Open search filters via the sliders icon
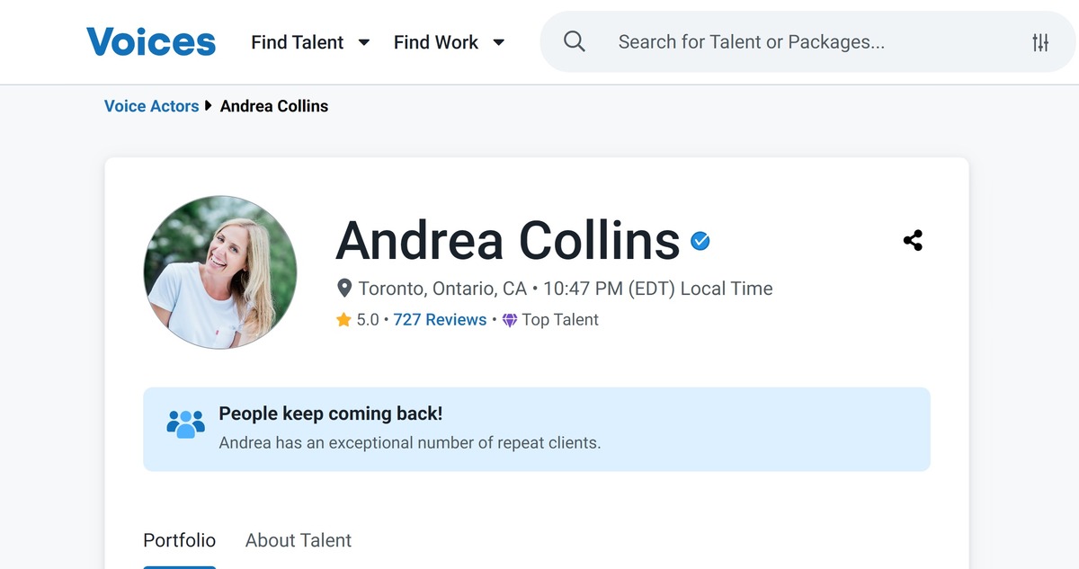 click(x=1041, y=41)
